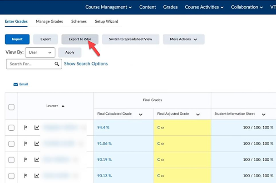Open the progress chart icon in the 93.19 % row
The image size is (276, 183).
tap(37, 159)
